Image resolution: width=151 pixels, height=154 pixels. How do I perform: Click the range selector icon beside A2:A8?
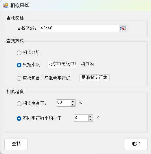pos(123,28)
